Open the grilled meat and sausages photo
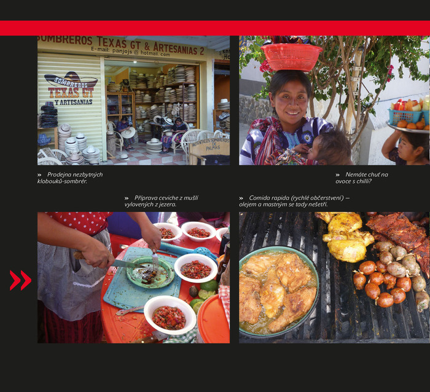Image resolution: width=430 pixels, height=392 pixels. point(334,277)
